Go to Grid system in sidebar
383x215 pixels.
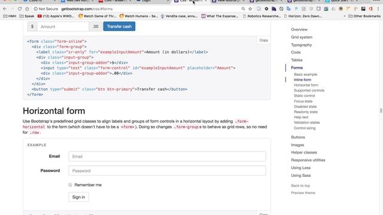(x=302, y=37)
